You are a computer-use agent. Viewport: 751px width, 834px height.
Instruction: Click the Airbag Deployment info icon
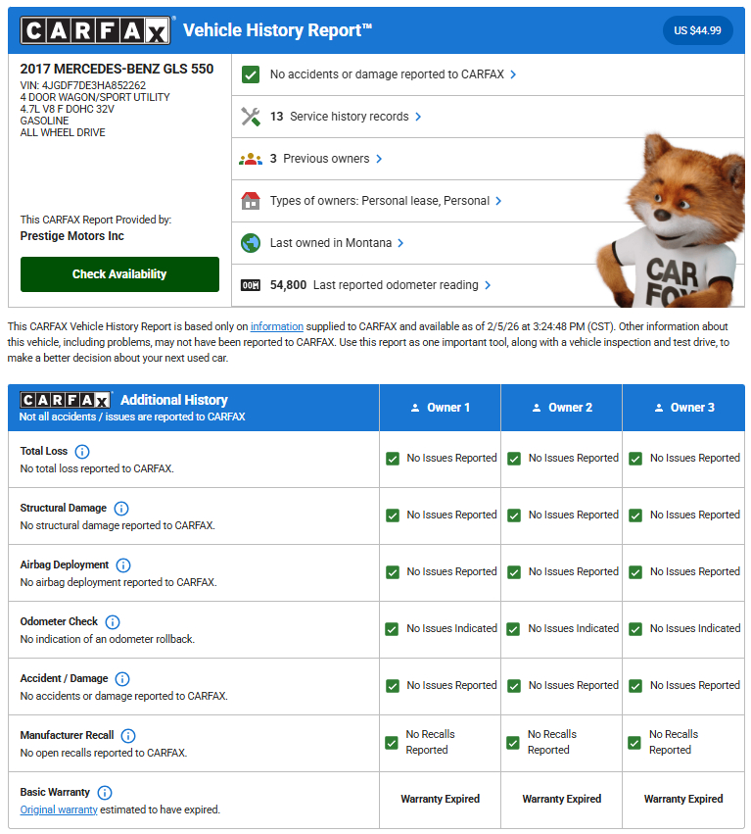[123, 565]
